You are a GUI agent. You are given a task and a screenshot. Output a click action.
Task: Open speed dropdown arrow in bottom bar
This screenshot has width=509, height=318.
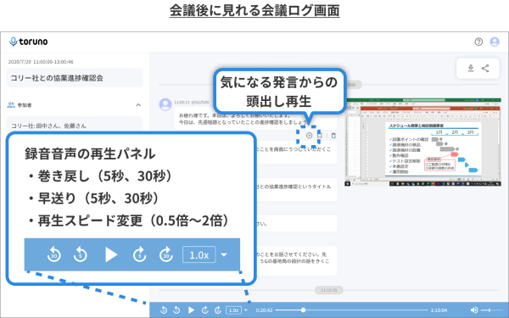point(246,310)
